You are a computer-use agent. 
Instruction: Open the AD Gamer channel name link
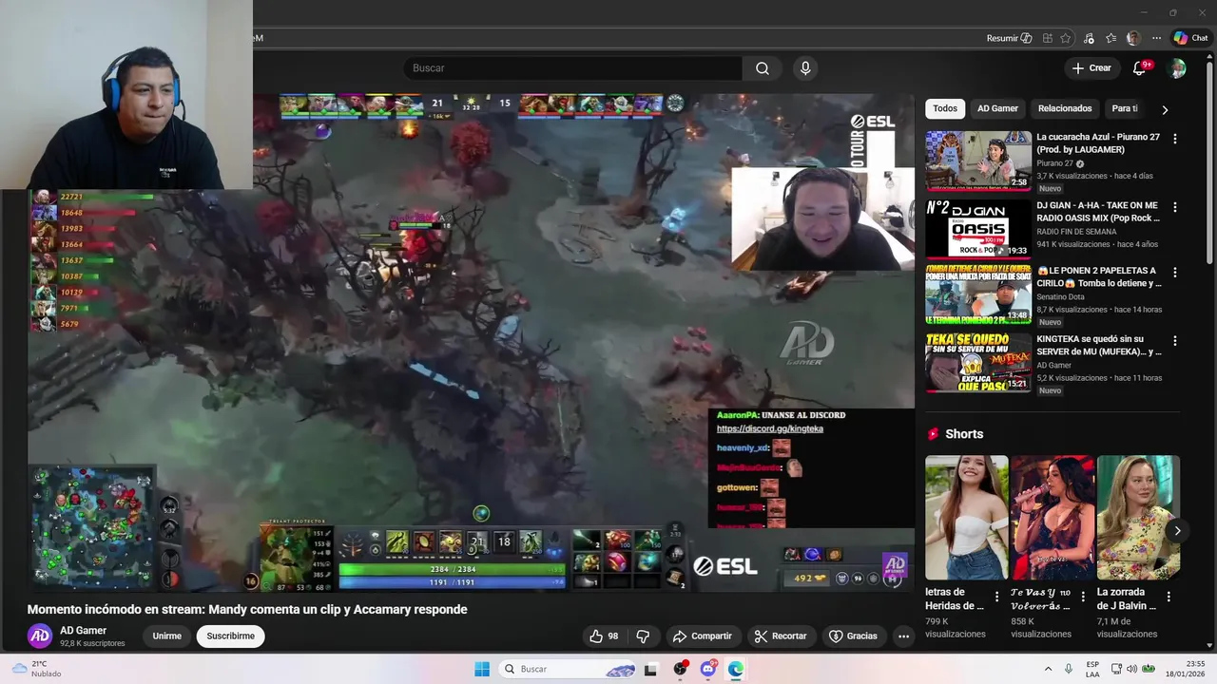84,630
